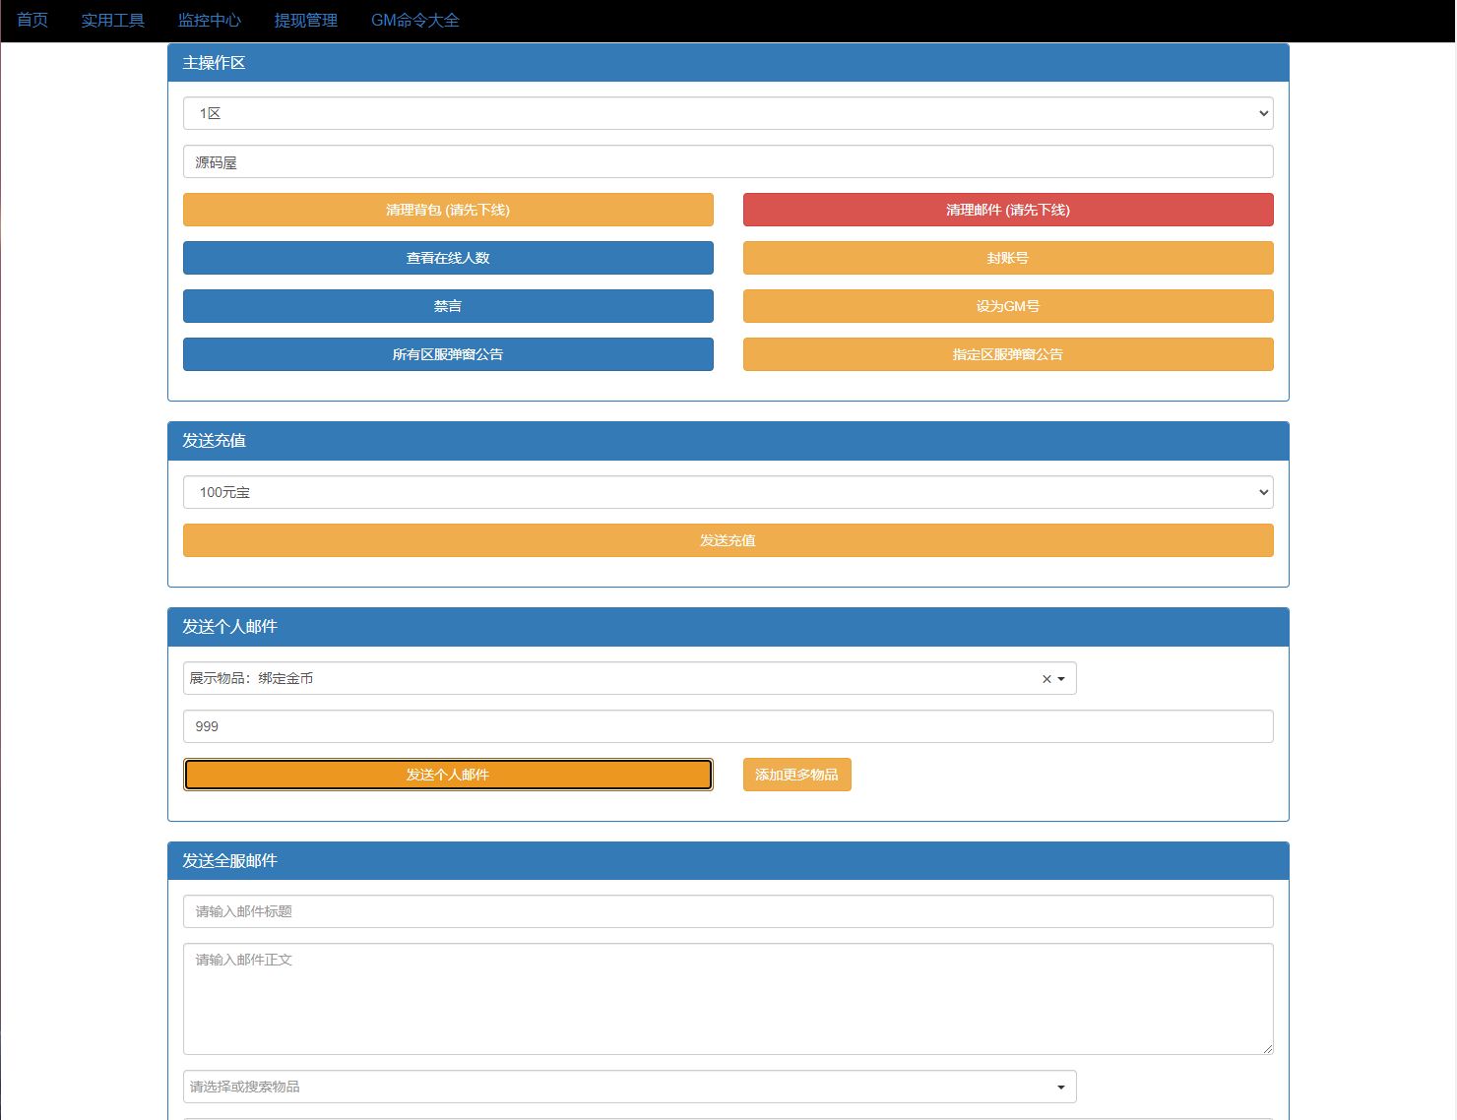Click 查看在线人数 to view online players
The width and height of the screenshot is (1457, 1120).
pos(448,258)
